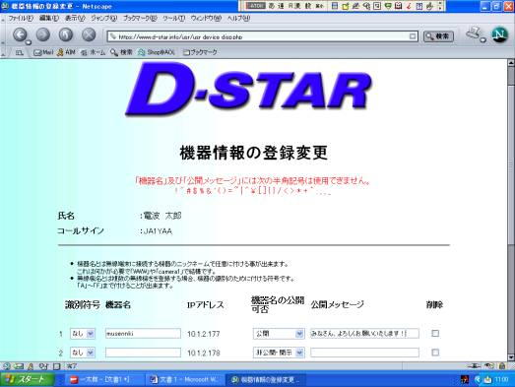Image resolution: width=515 pixels, height=387 pixels.
Task: Open the ブックマーク menu in menu bar
Action: (140, 19)
